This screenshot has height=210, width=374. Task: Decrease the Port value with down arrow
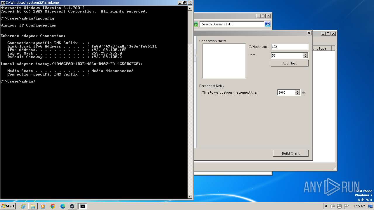[x=305, y=57]
